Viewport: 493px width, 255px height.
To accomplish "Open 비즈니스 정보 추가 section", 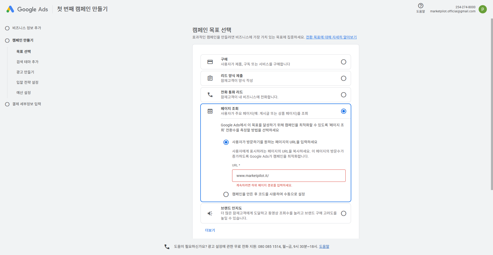I will point(27,28).
